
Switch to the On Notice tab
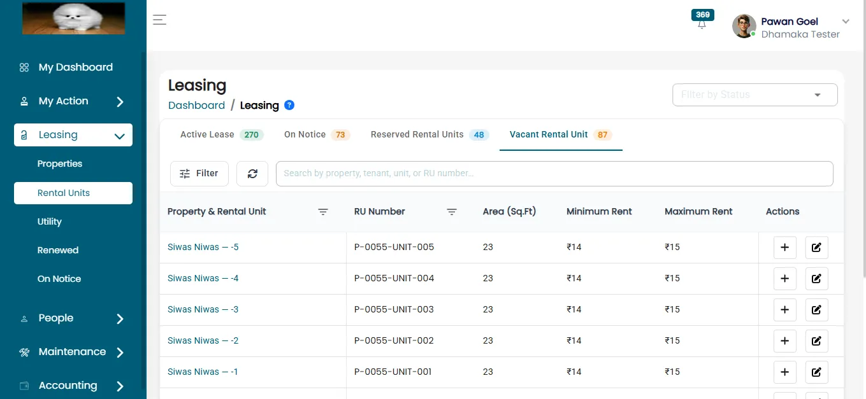coord(317,135)
